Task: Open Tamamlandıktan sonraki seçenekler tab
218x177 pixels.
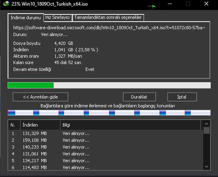Action: click(108, 18)
